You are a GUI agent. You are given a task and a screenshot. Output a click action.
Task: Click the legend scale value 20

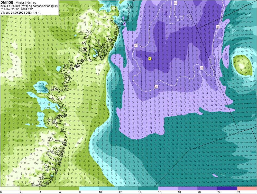tap(199, 192)
